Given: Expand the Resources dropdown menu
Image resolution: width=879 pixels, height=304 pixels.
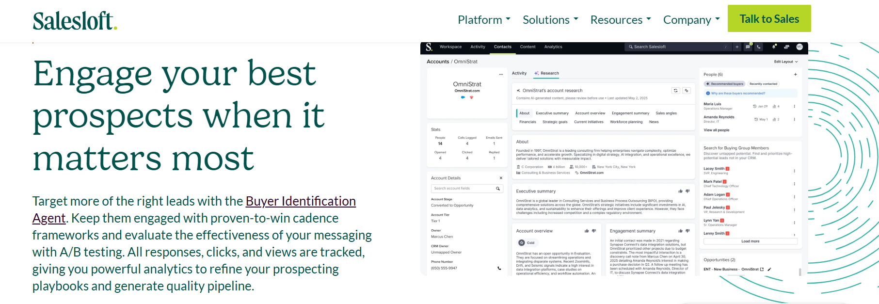Looking at the screenshot, I should click(621, 20).
